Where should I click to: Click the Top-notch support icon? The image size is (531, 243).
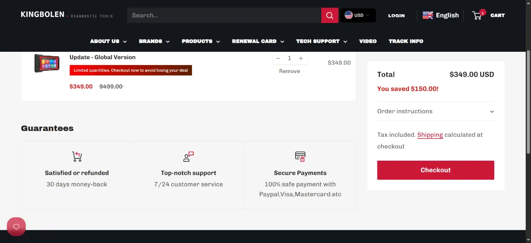click(x=189, y=157)
